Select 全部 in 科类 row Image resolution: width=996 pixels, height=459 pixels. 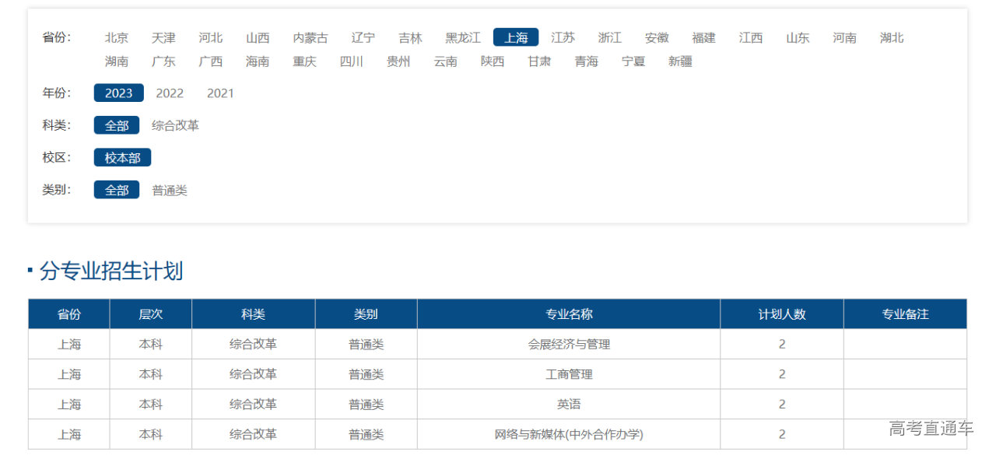click(x=117, y=125)
